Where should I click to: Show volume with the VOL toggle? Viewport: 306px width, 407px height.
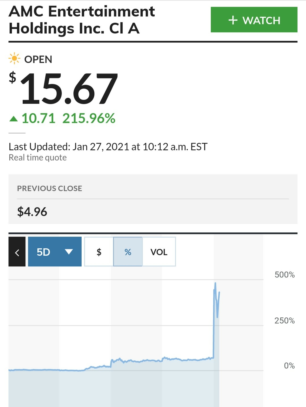pos(159,252)
